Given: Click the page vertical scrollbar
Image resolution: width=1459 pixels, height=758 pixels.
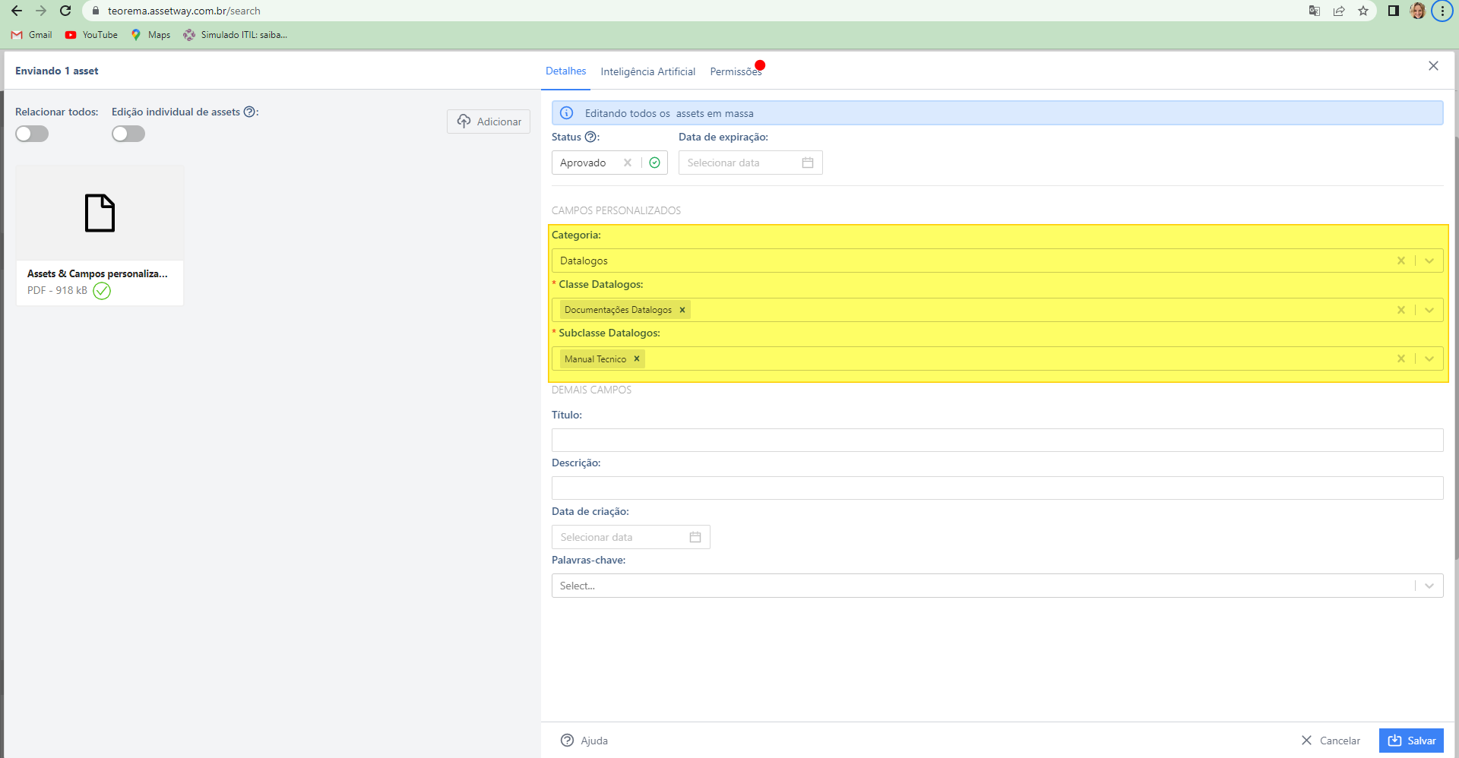Looking at the screenshot, I should pos(1455,349).
